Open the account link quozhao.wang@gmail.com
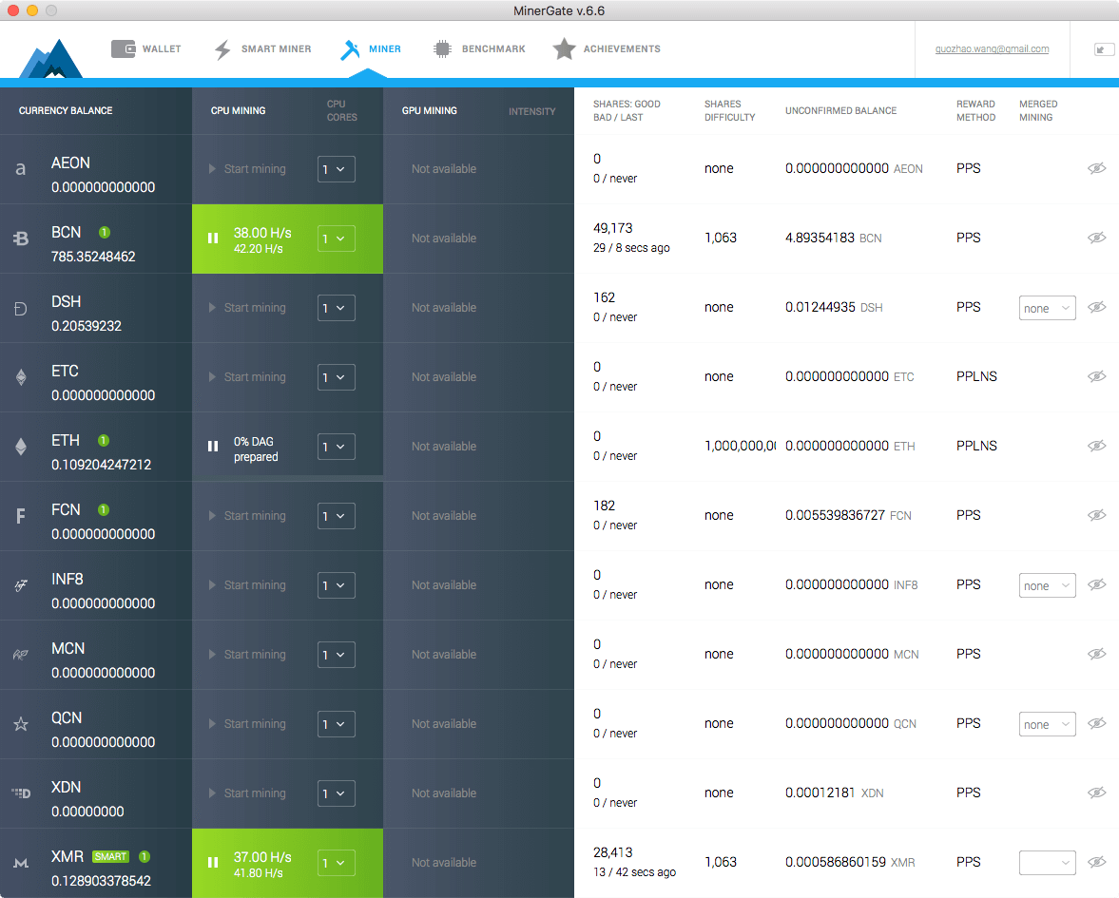This screenshot has width=1119, height=898. (992, 48)
